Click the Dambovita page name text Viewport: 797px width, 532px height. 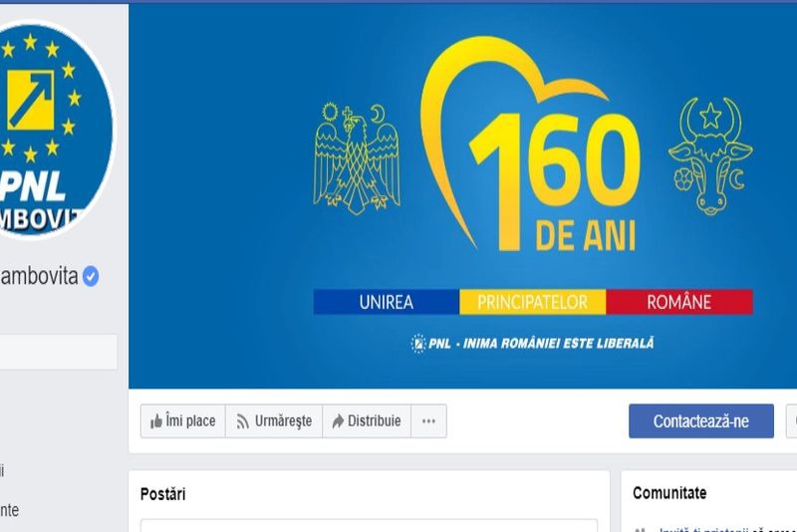(x=39, y=276)
